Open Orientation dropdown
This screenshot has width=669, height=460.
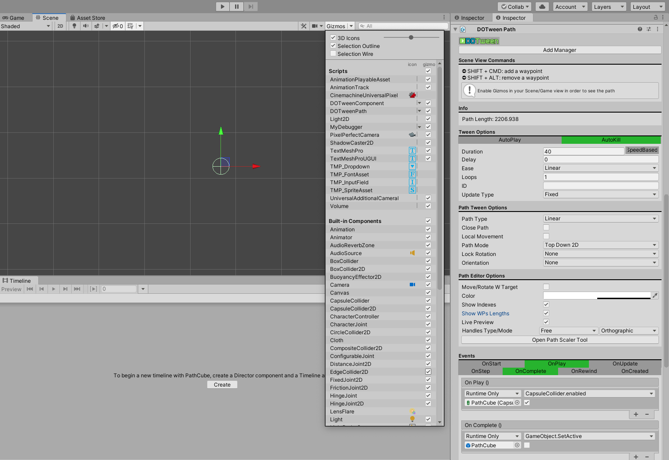[x=601, y=263]
